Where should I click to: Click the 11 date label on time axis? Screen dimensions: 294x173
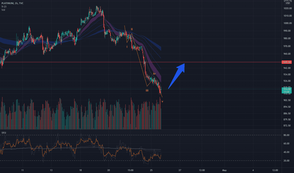pos(22,170)
